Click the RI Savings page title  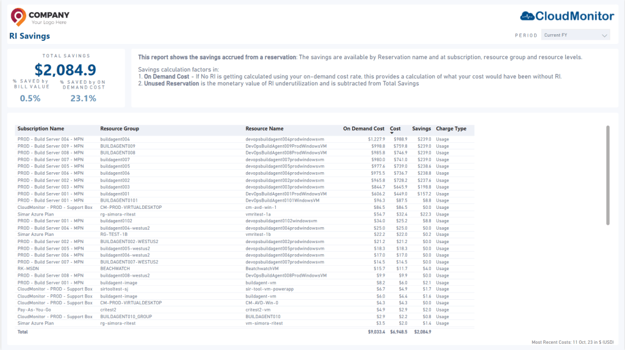coord(29,36)
